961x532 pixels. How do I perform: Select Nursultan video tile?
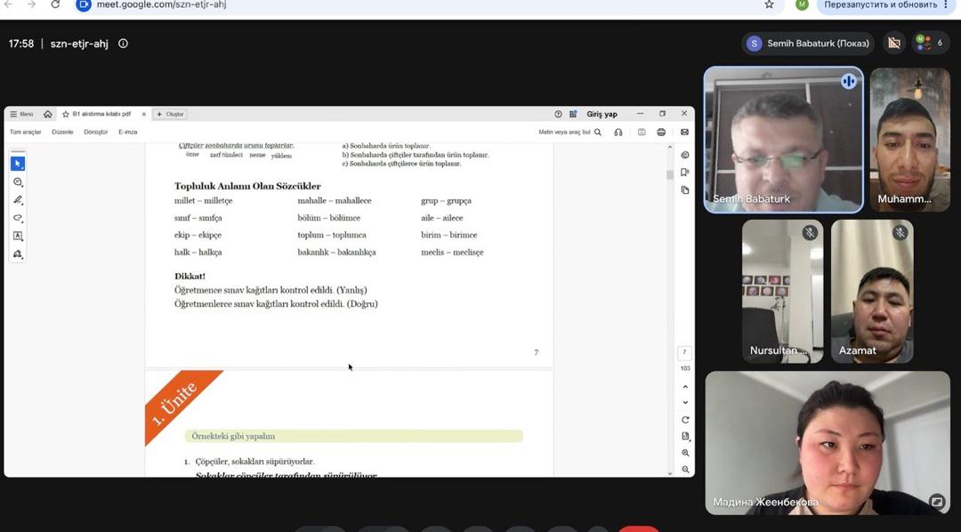tap(783, 291)
